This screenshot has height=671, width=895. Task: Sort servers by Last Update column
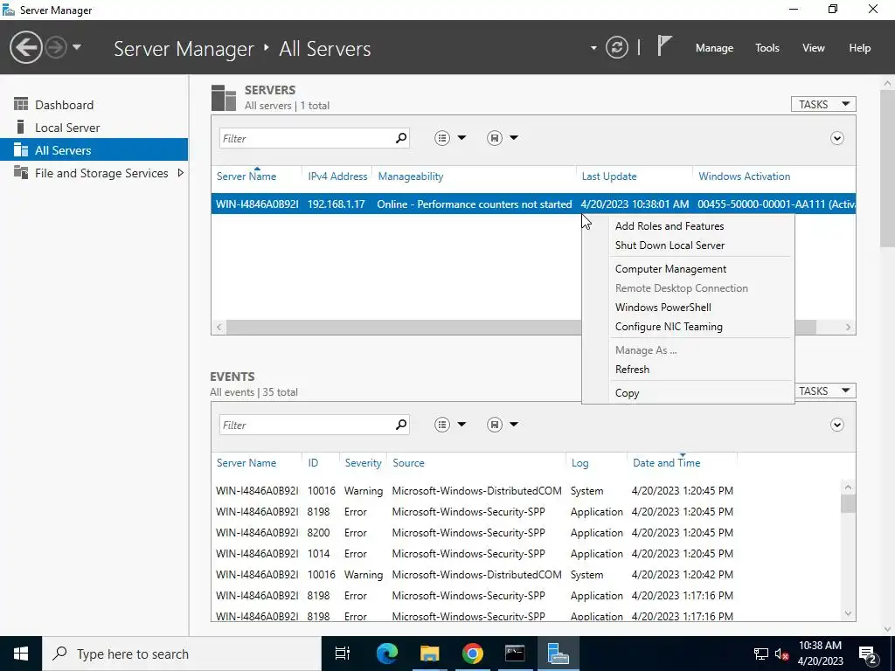click(x=609, y=176)
